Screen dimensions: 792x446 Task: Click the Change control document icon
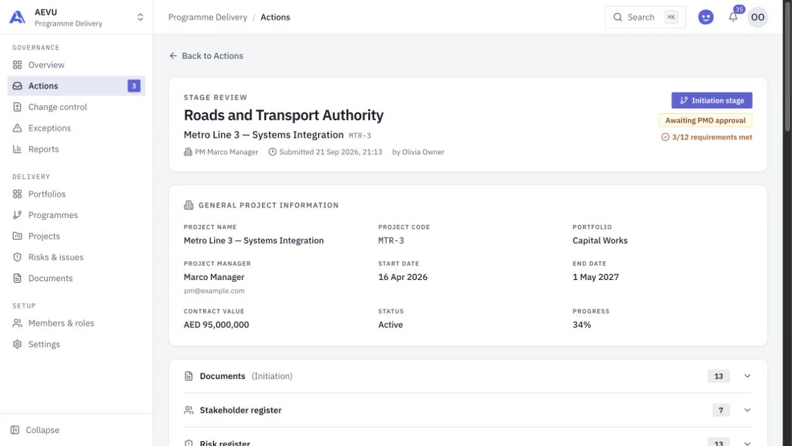click(x=18, y=107)
